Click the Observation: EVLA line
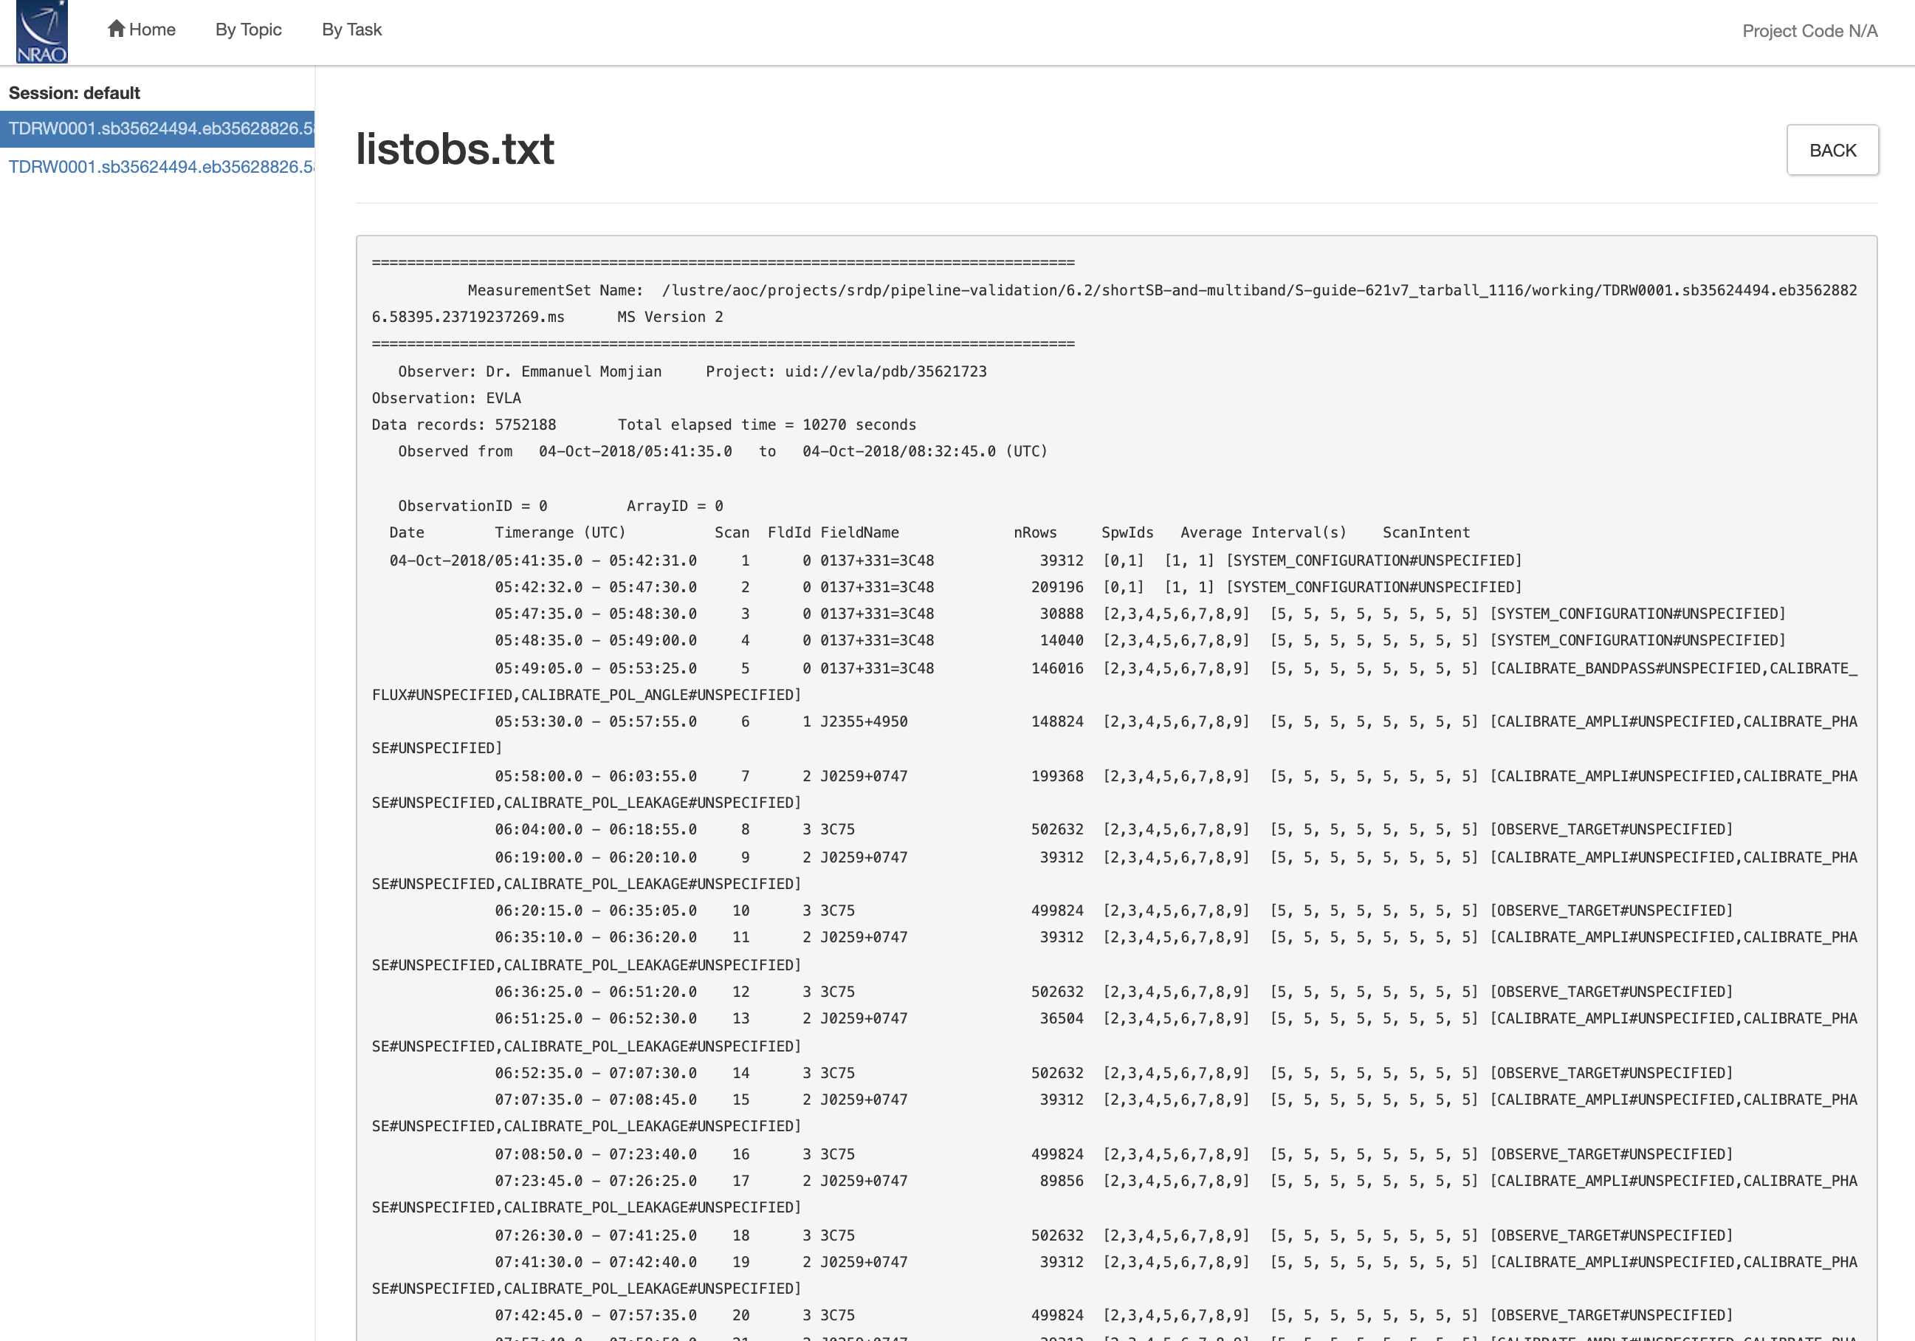This screenshot has width=1915, height=1341. [446, 398]
